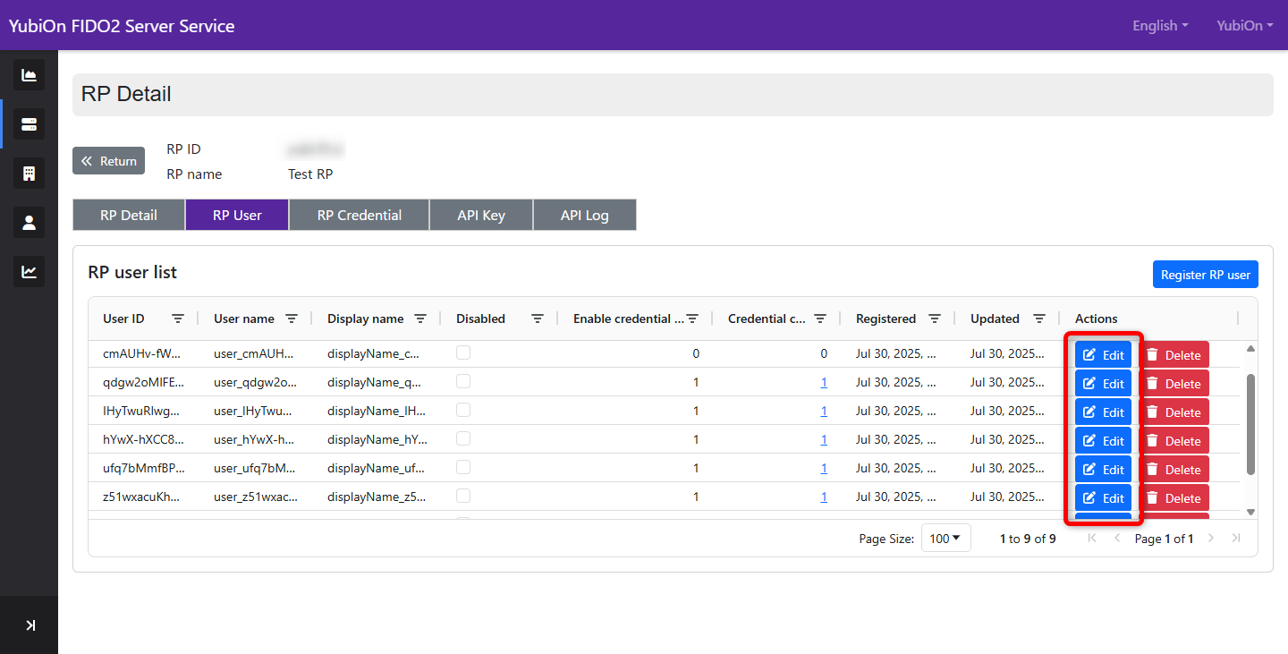Open the User ID column filter menu icon
1288x654 pixels.
[178, 319]
